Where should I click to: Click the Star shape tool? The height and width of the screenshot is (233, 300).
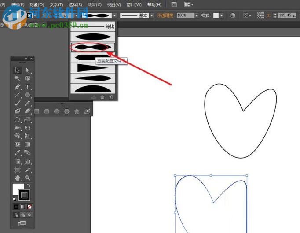tap(77, 111)
